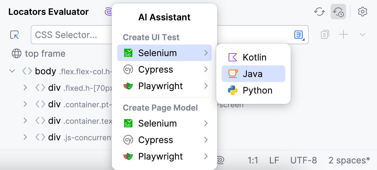Open the dropdown chevron next to plus
This screenshot has height=170, width=377.
(362, 34)
